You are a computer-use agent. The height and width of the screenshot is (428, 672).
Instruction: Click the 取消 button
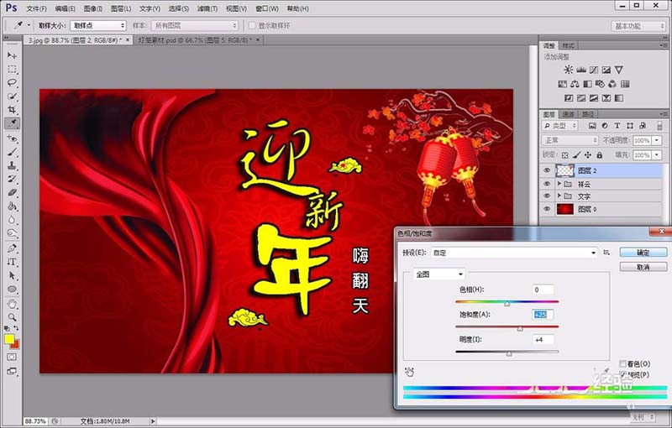tap(643, 267)
